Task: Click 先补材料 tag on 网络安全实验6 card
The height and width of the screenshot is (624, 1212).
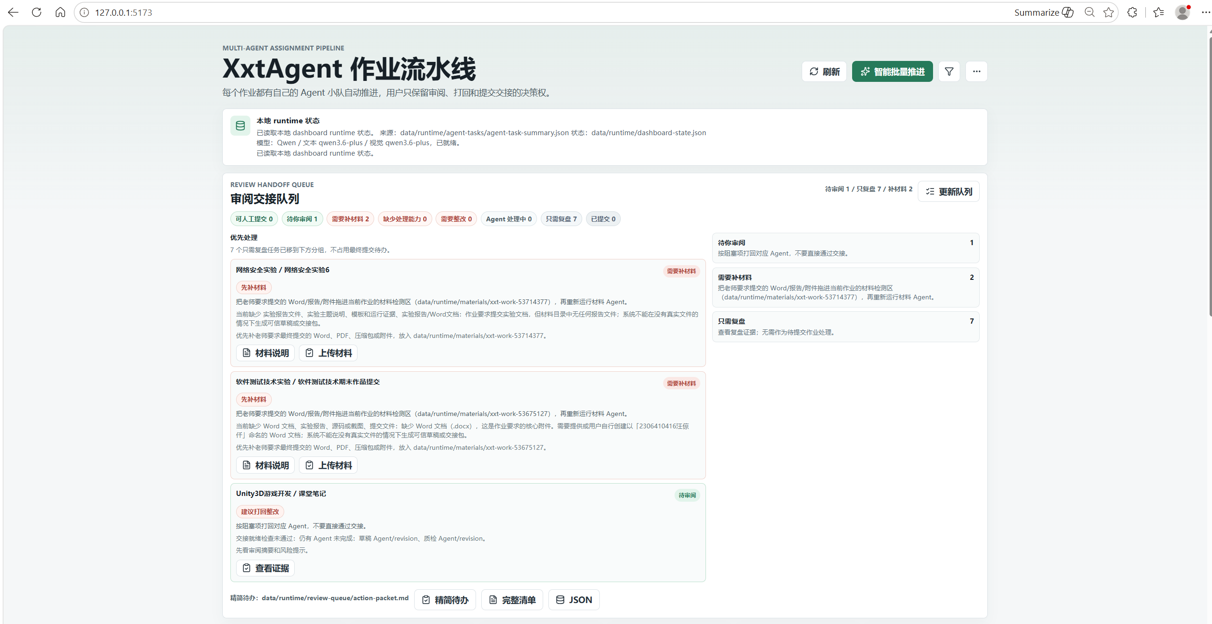Action: 254,287
